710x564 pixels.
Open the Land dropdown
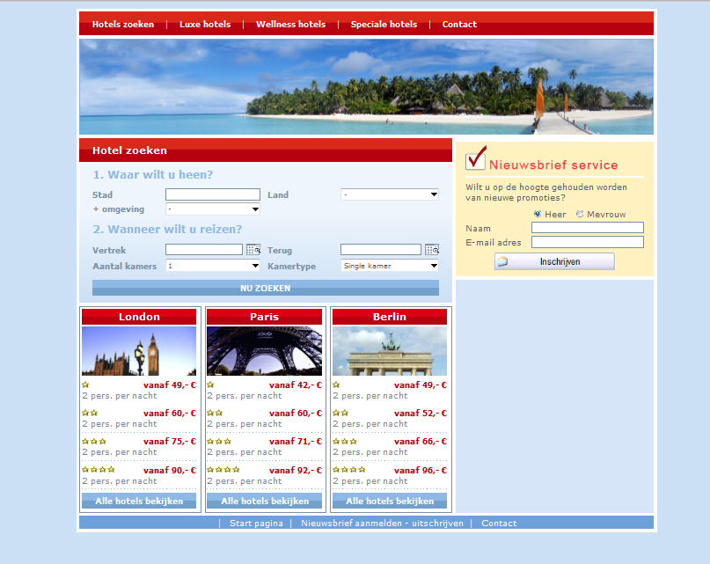click(390, 194)
